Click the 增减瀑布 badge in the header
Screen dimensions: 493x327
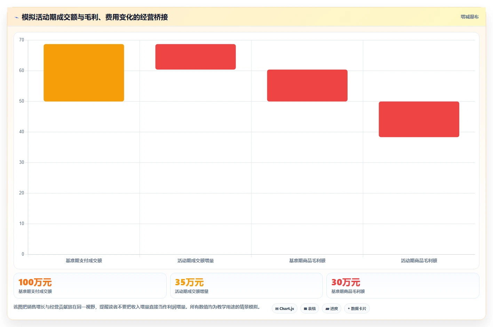(x=469, y=17)
